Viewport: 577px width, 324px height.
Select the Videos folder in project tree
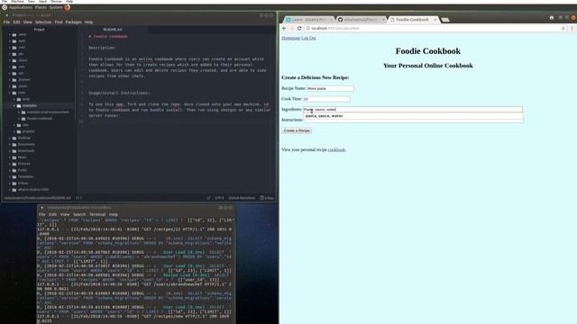[23, 184]
